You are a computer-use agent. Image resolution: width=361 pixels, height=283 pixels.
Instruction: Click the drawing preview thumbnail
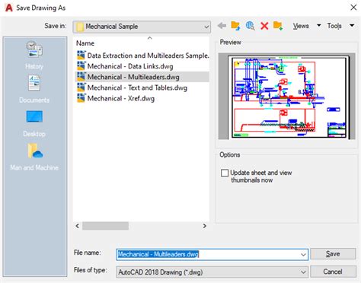coord(286,96)
